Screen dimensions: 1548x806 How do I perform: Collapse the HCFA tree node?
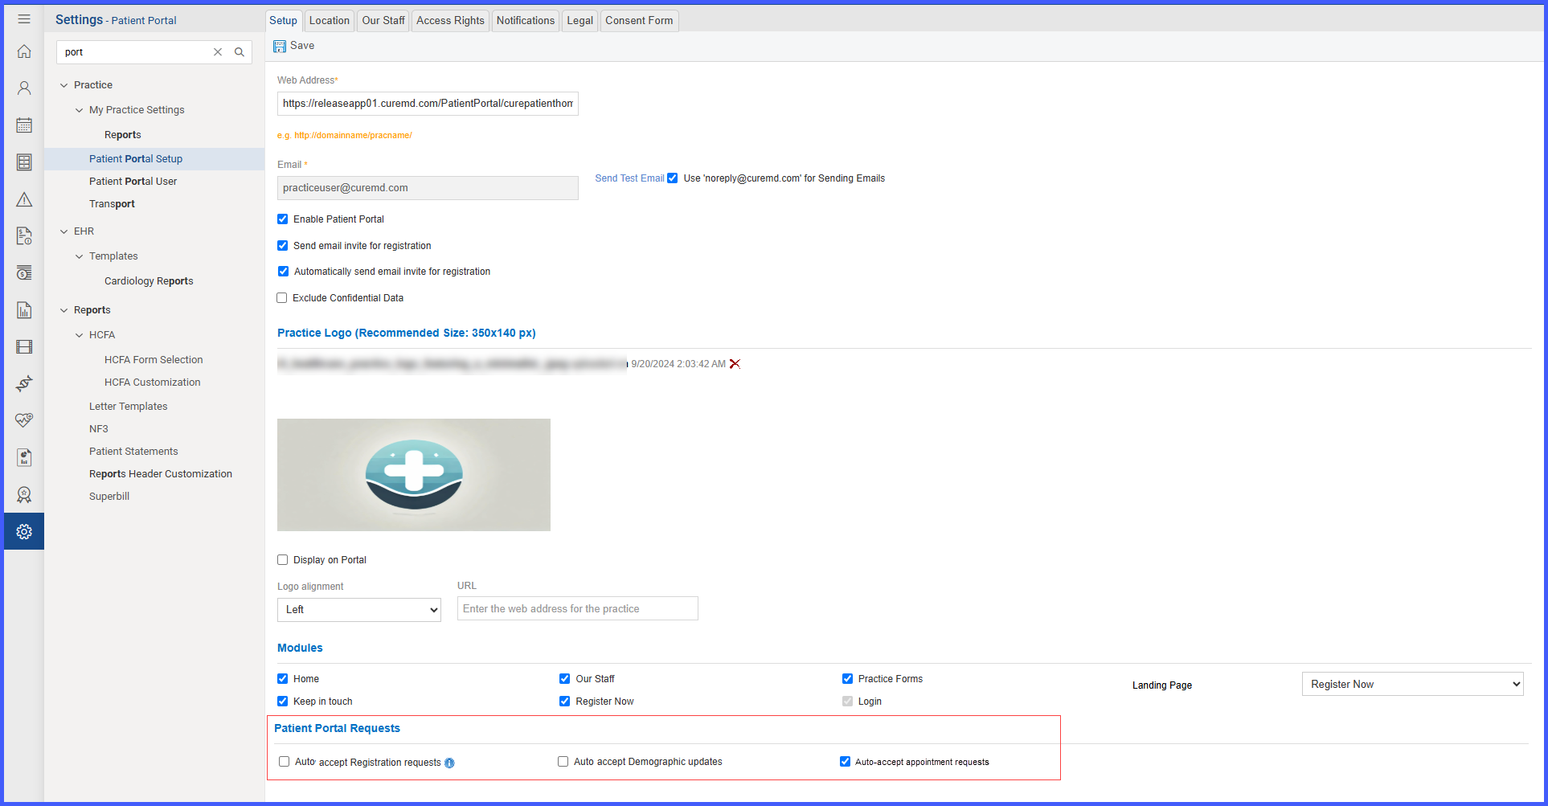[x=80, y=335]
